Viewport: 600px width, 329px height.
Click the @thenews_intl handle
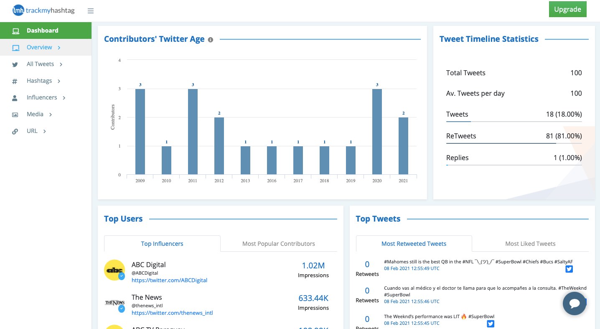147,306
